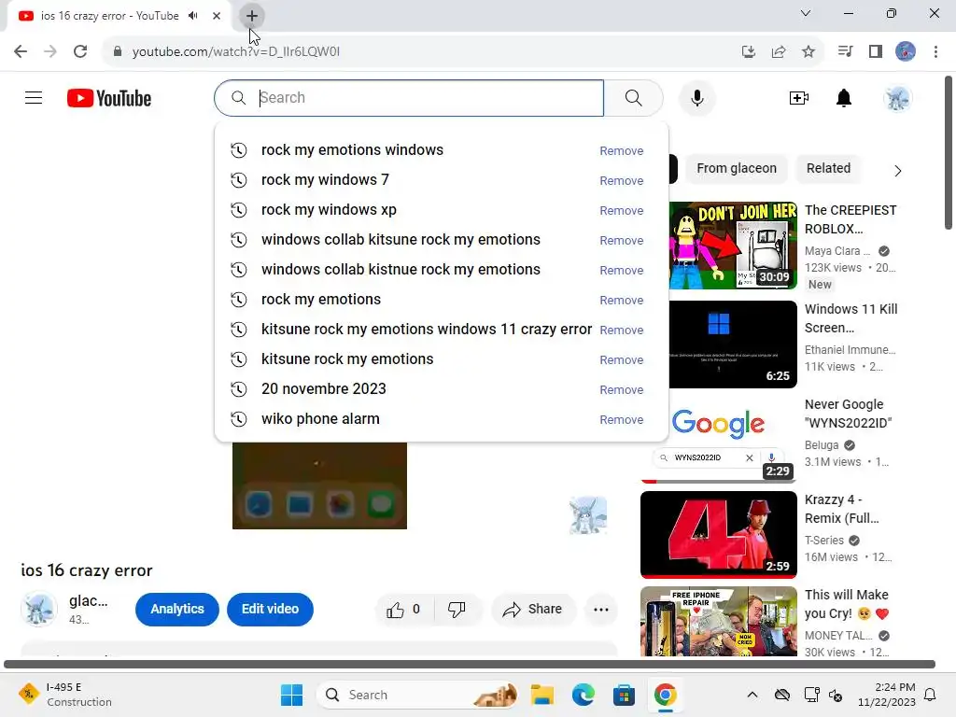
Task: Select suggestion rock my emotions windows
Action: 442,150
